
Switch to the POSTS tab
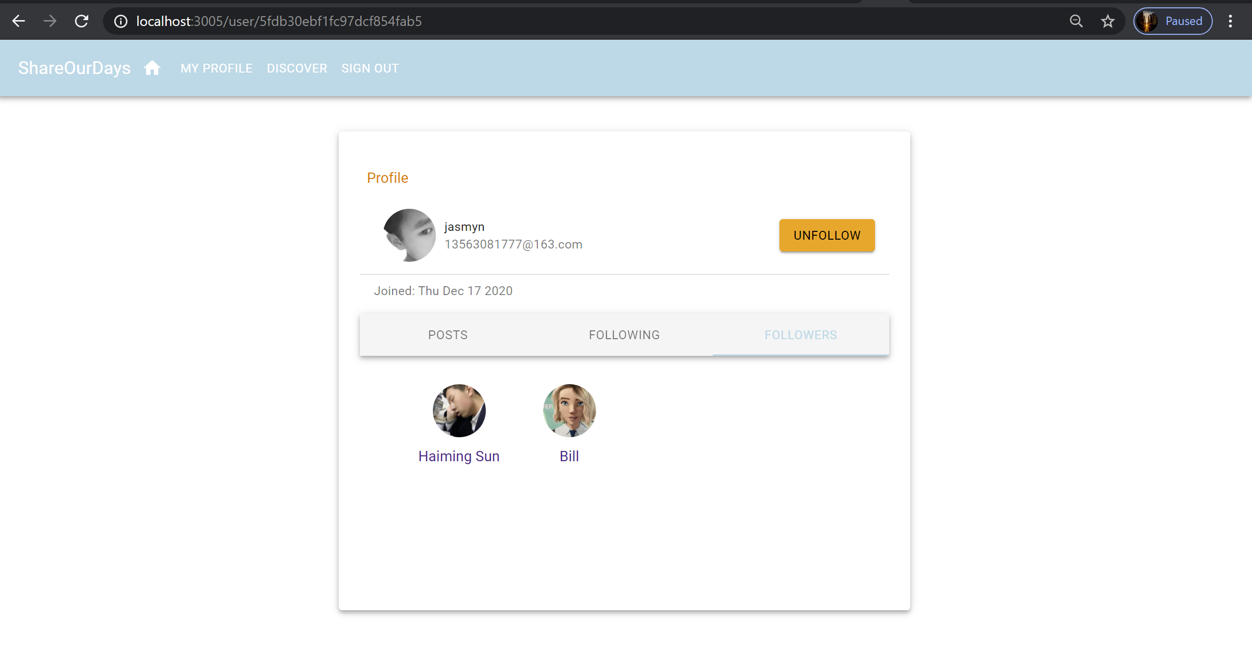pyautogui.click(x=448, y=335)
